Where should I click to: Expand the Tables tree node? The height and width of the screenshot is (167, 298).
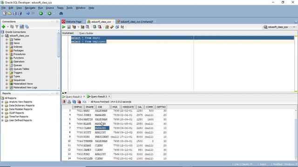7,39
